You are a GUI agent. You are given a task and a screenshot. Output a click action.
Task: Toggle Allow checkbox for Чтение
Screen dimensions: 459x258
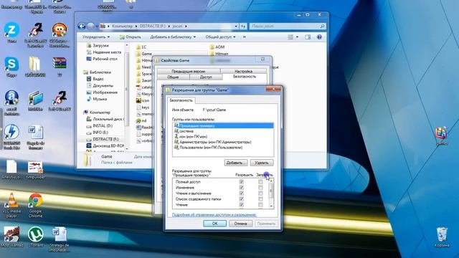point(242,205)
